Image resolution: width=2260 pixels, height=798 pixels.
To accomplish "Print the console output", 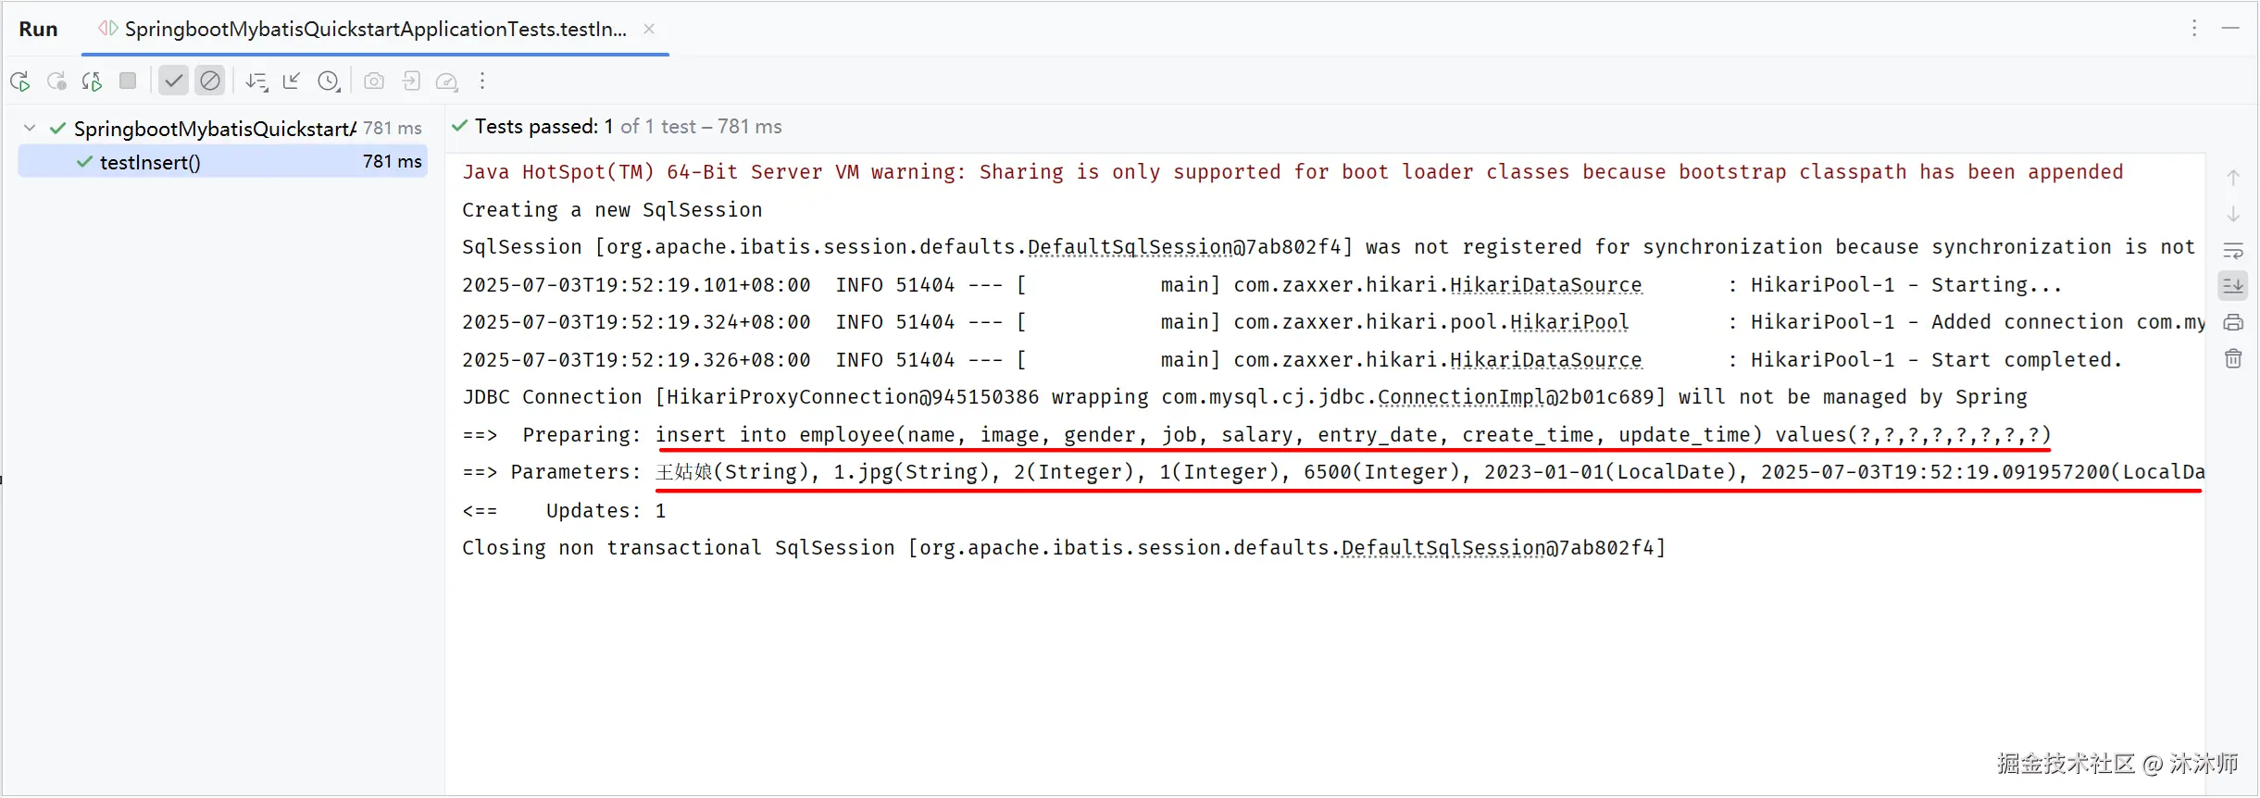I will 2233,322.
